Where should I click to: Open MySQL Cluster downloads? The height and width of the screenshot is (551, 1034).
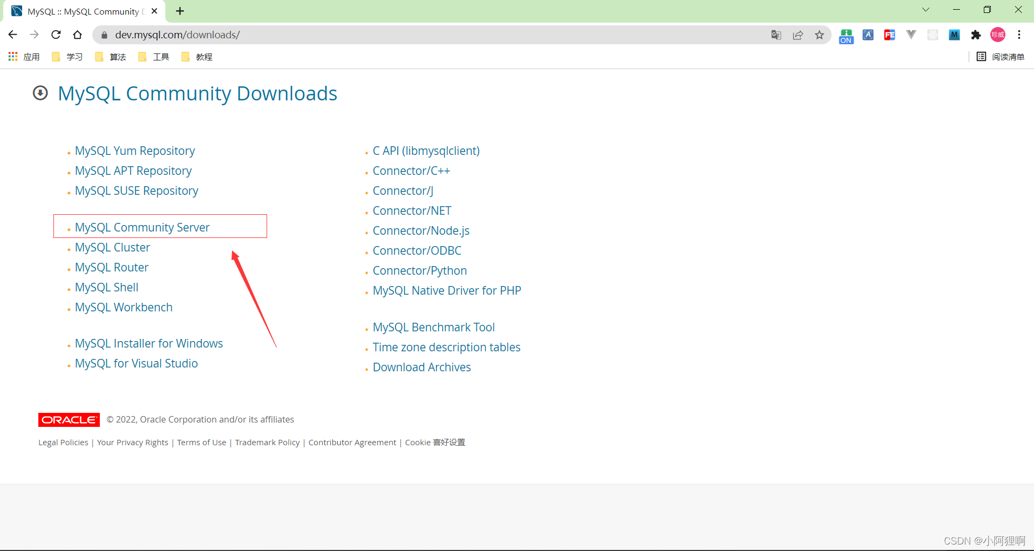coord(112,248)
